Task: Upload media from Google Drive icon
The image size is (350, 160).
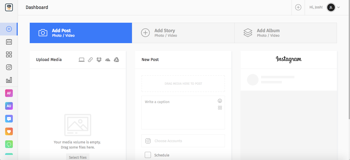Action: 116,60
